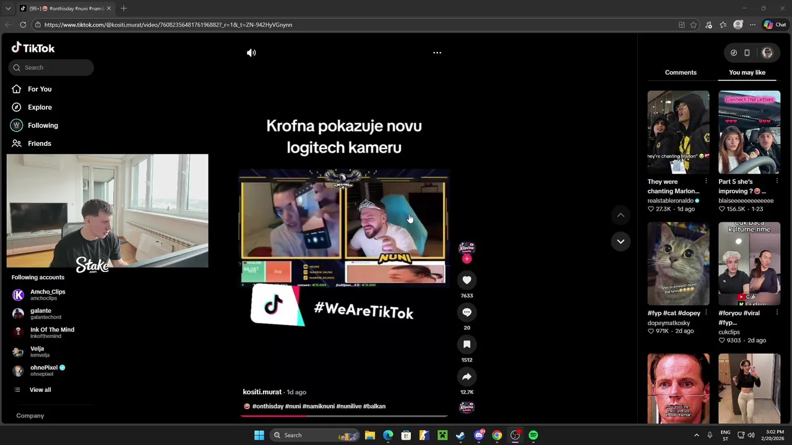
Task: Open realstableronaldo profile link
Action: click(x=670, y=201)
